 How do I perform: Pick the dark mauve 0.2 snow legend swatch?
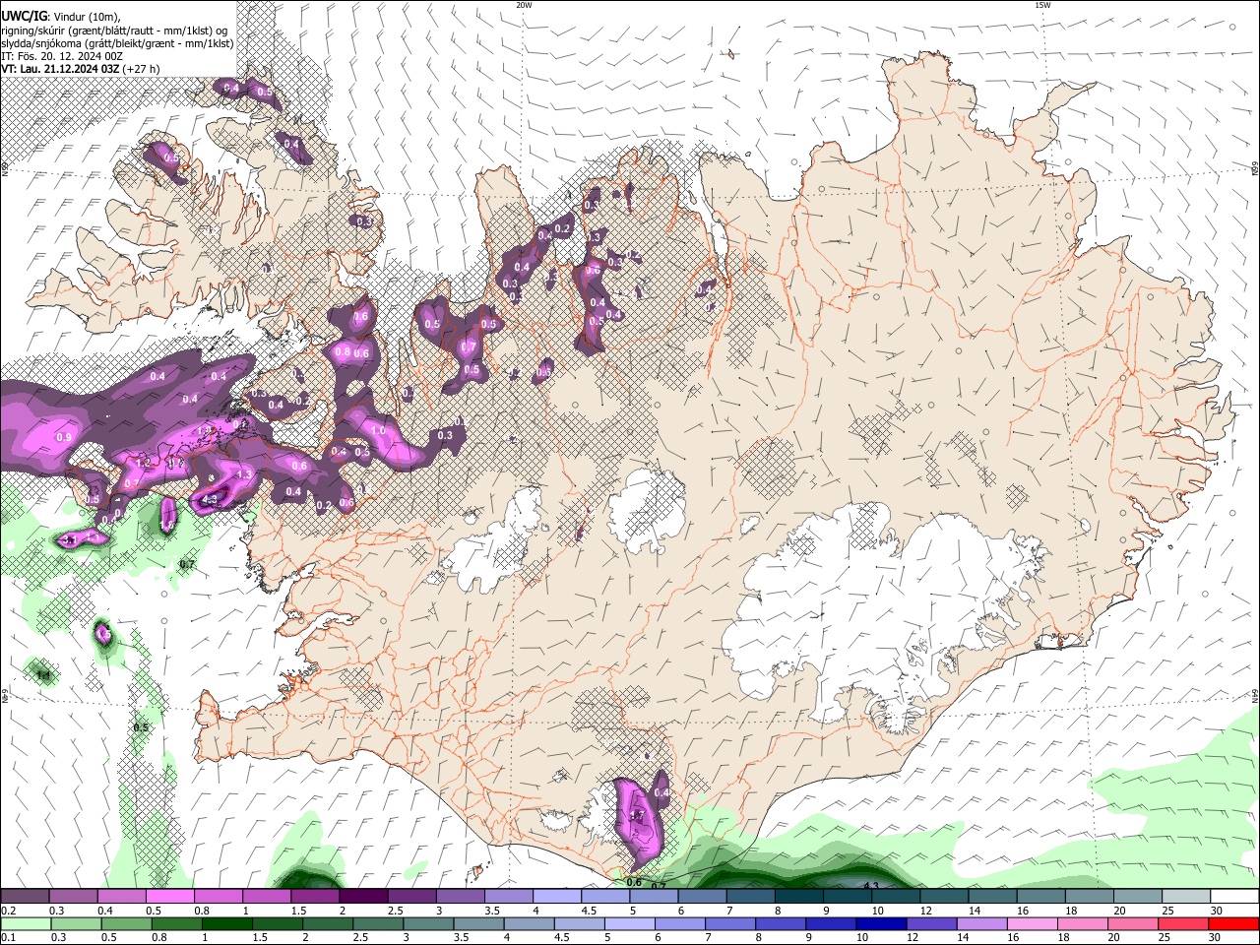24,896
